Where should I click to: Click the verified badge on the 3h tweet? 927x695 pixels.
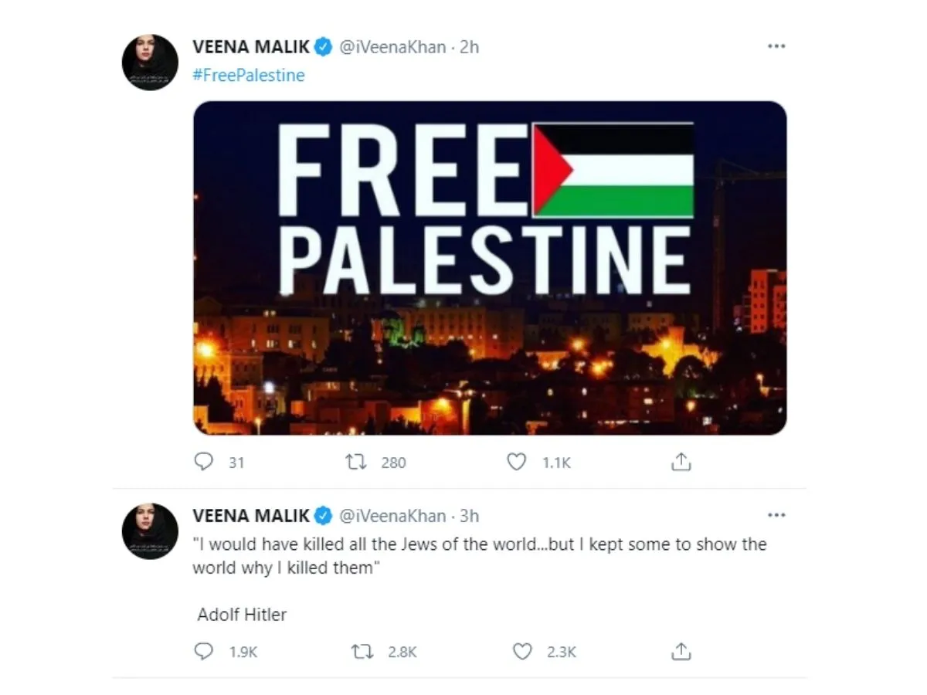324,515
